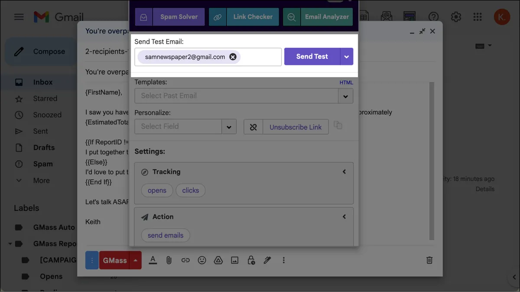Insert files using Google Drive icon
The width and height of the screenshot is (520, 292).
click(x=218, y=260)
